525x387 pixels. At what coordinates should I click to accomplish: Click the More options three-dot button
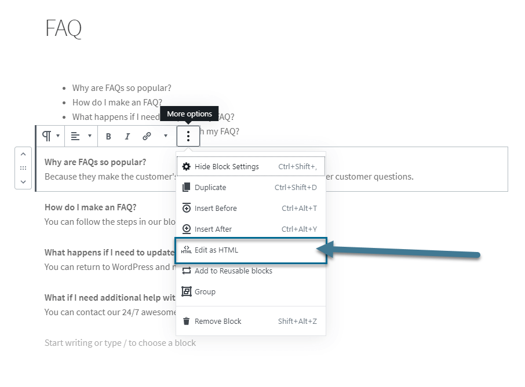188,136
